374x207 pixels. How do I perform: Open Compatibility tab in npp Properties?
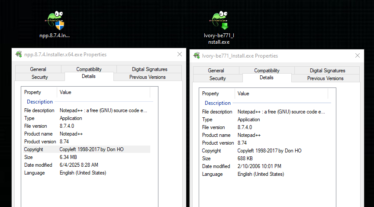(x=89, y=69)
